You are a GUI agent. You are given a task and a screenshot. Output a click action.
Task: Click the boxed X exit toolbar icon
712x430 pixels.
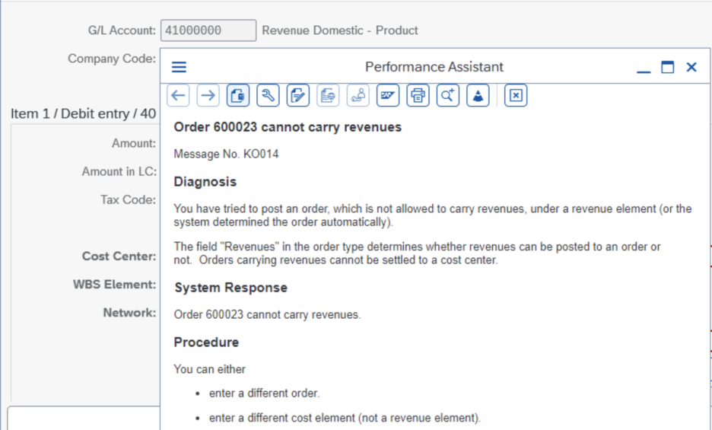point(516,95)
